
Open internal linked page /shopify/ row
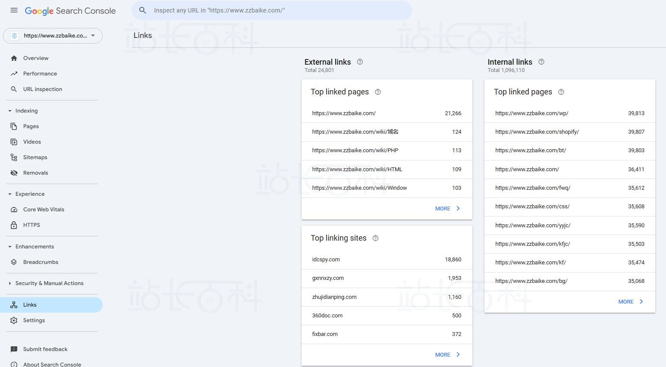point(570,132)
